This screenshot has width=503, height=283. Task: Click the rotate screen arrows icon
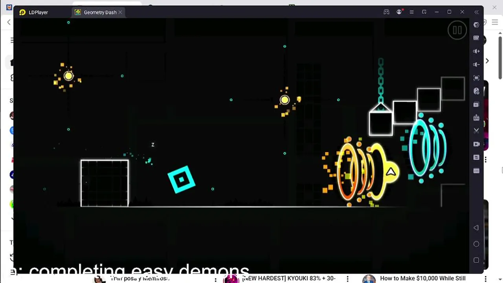click(x=477, y=158)
